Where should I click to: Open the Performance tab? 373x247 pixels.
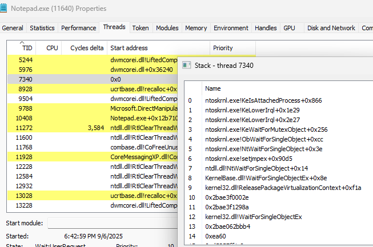point(78,28)
